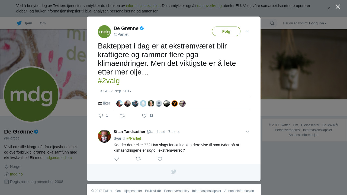Click the Twitter bird icon below replies

[x=174, y=172]
